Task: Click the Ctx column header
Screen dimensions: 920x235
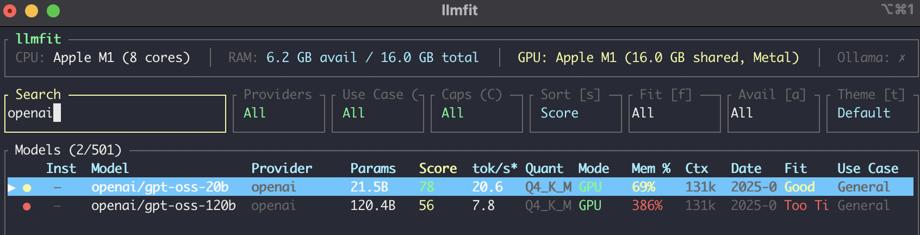Action: 697,169
